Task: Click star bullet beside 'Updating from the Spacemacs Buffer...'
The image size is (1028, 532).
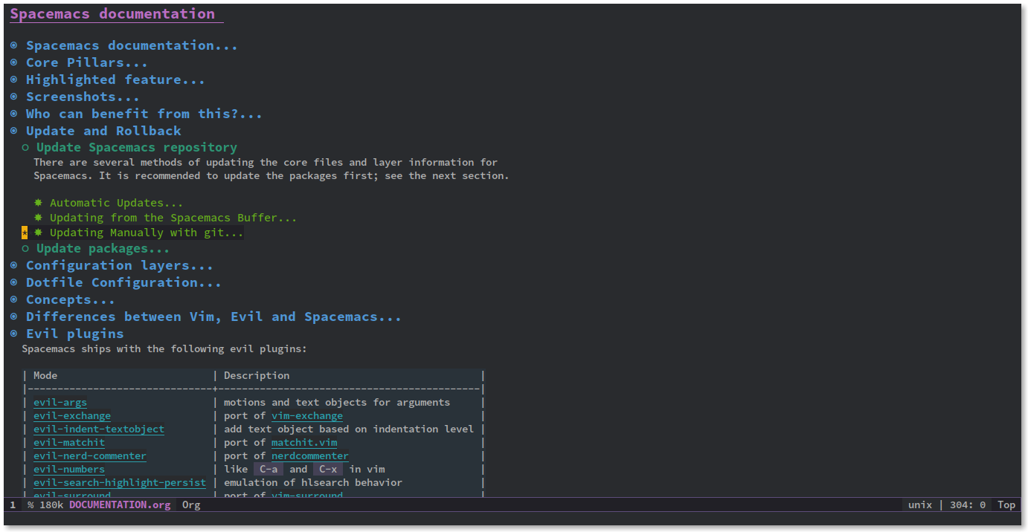Action: 38,218
